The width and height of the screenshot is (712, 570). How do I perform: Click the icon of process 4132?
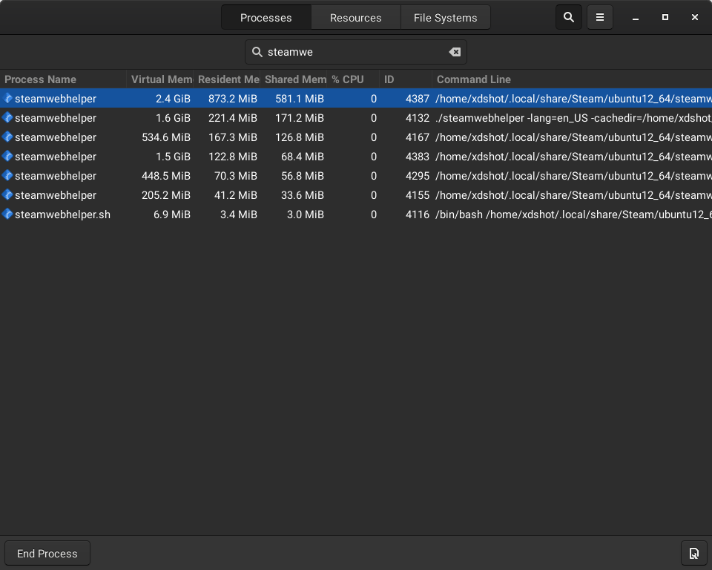click(7, 118)
